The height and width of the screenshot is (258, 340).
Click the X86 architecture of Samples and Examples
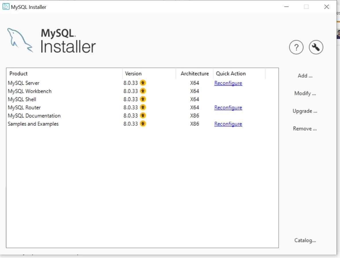click(x=195, y=124)
